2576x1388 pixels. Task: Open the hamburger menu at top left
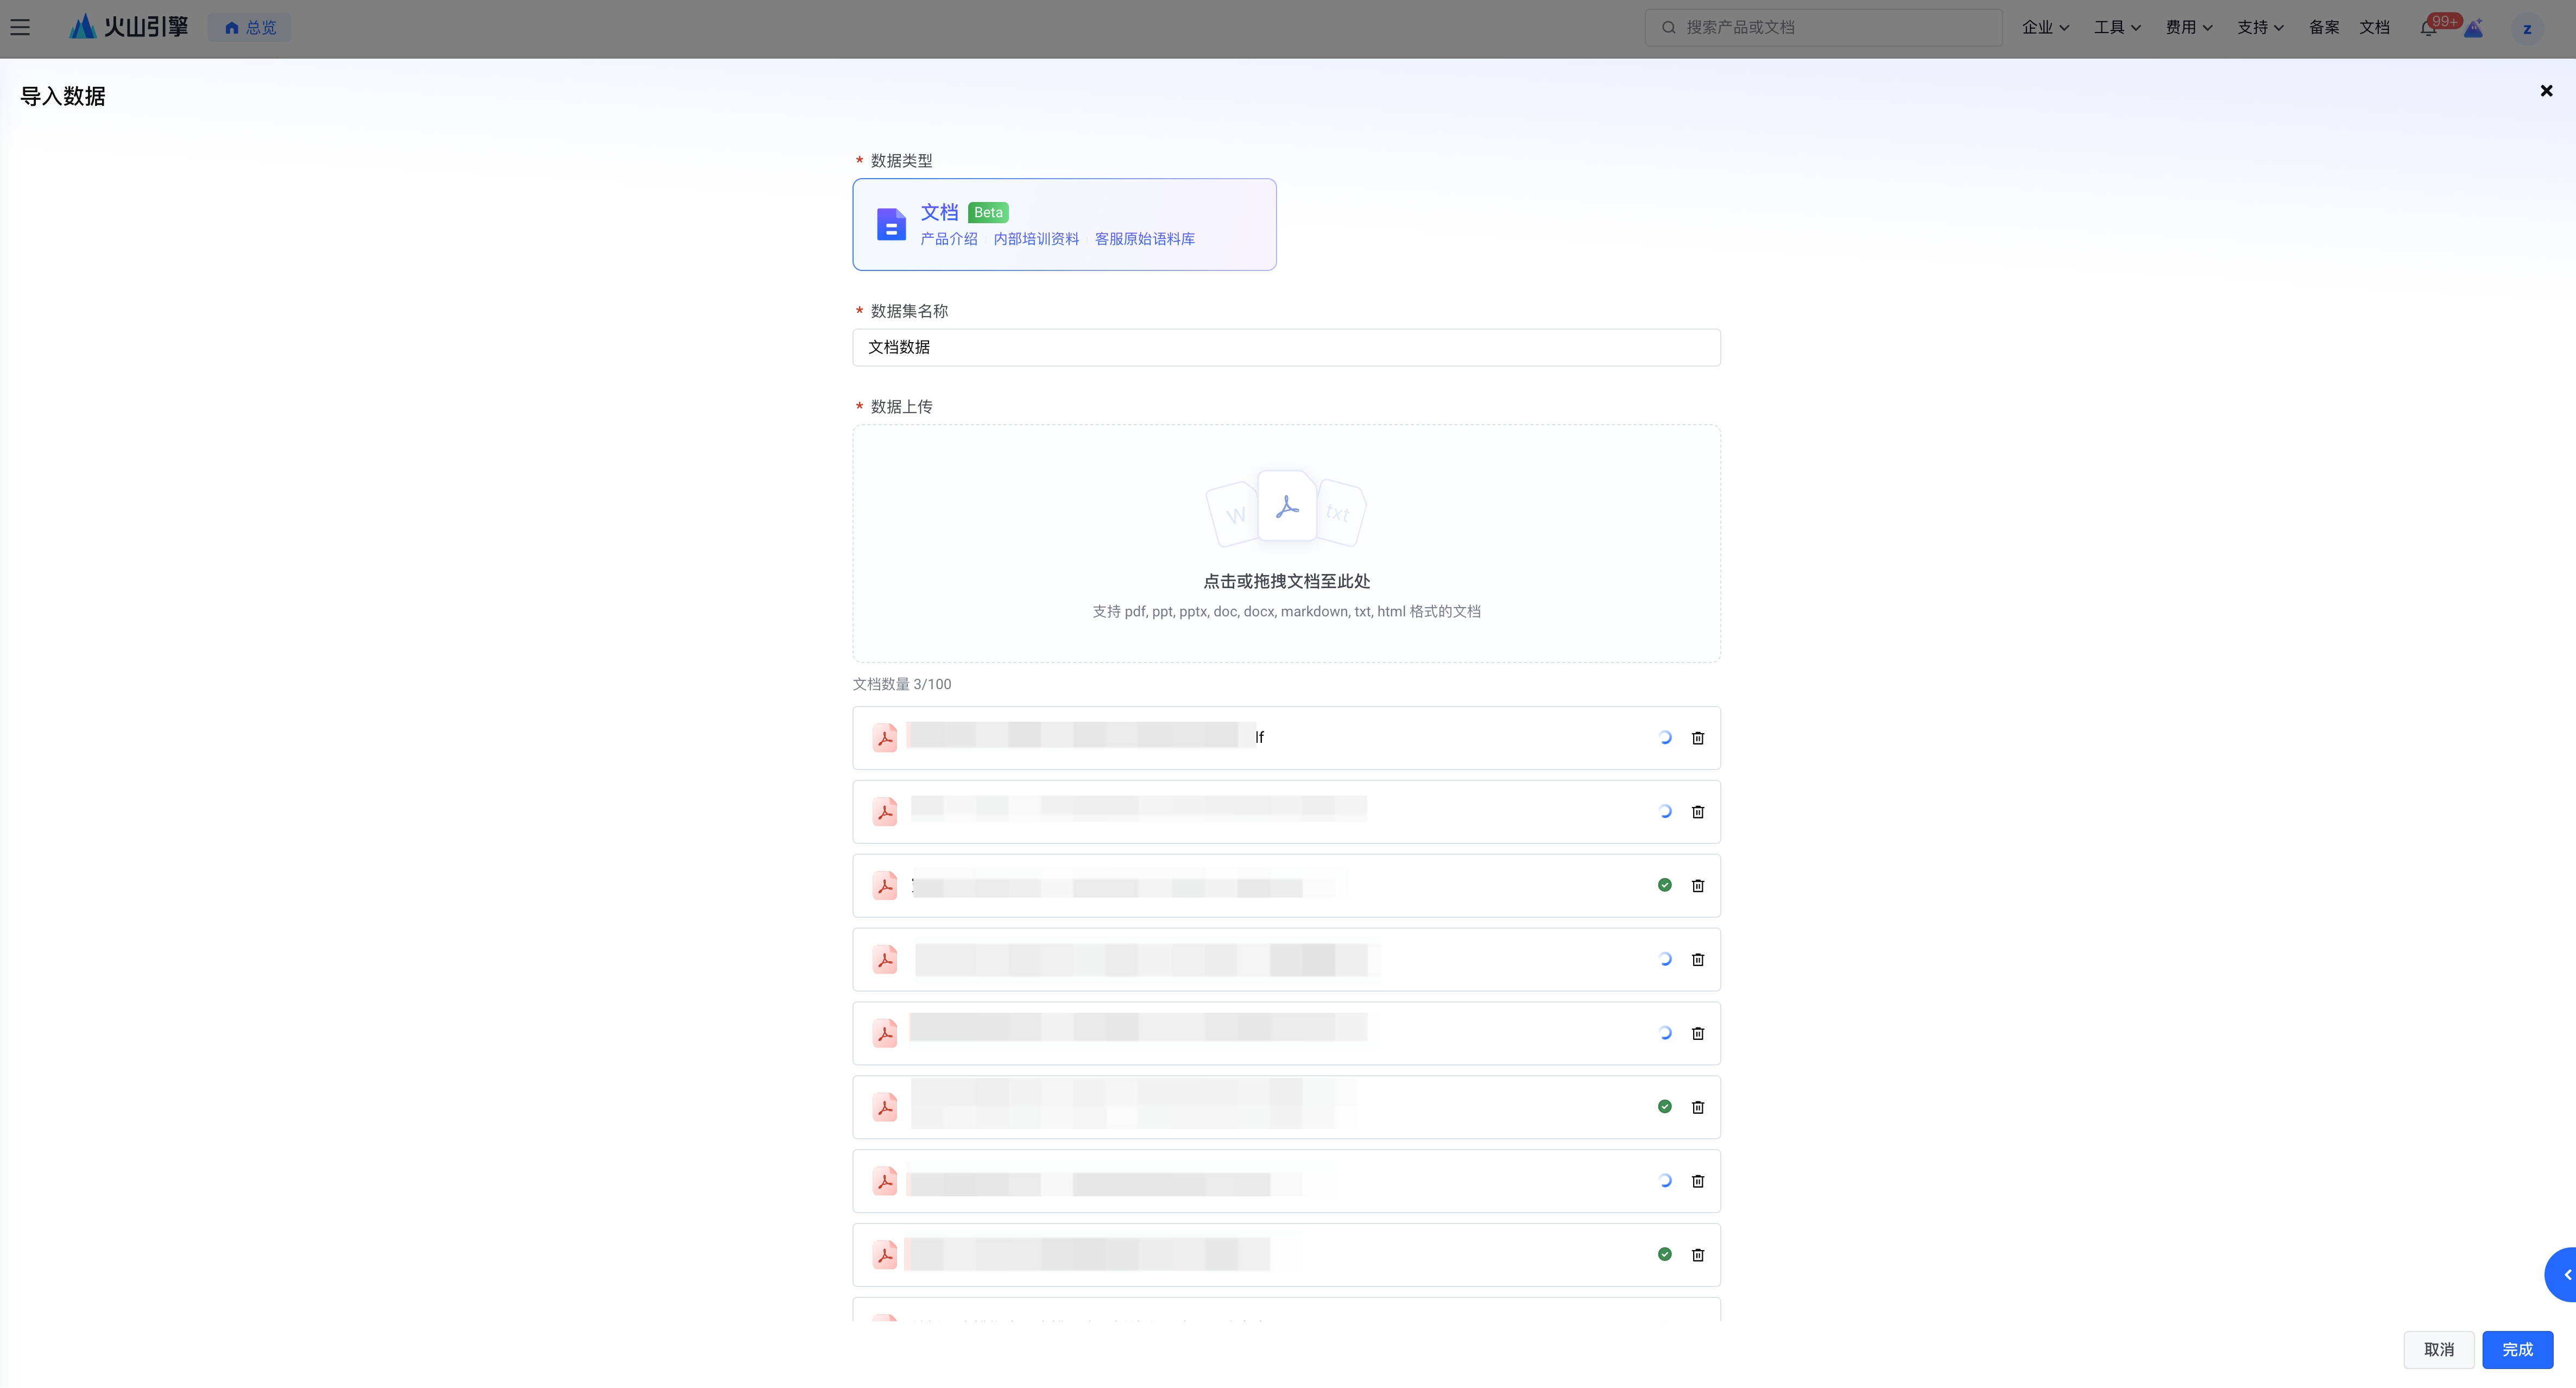tap(20, 27)
